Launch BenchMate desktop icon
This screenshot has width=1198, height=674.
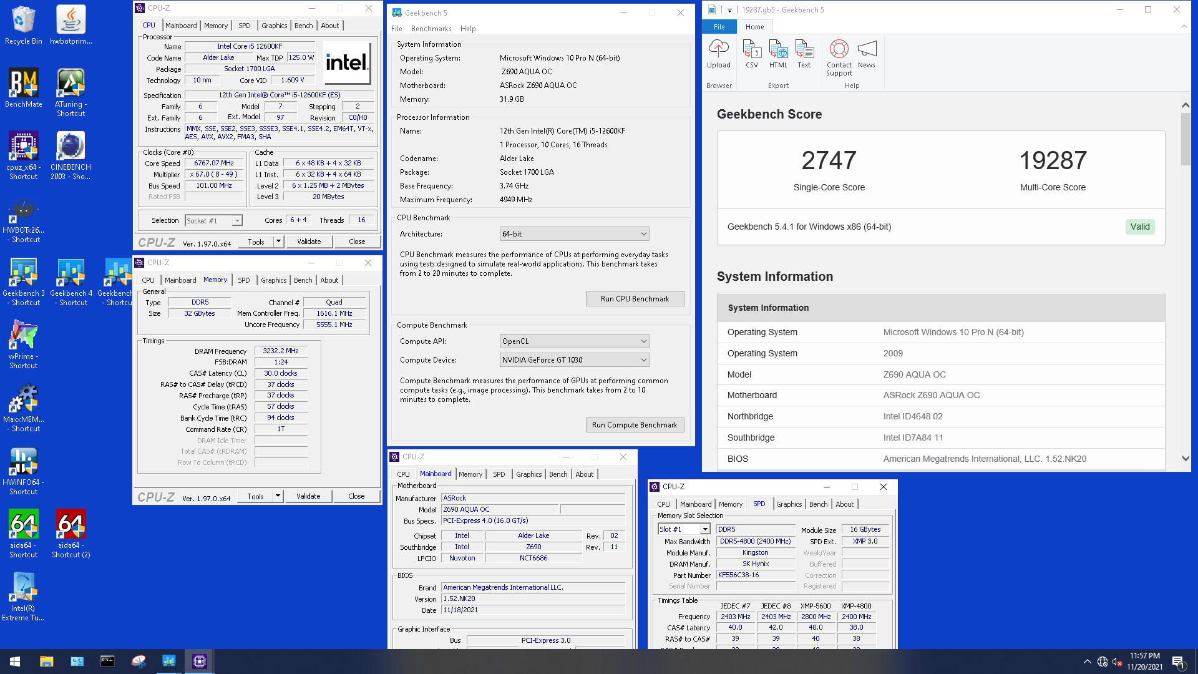[23, 88]
